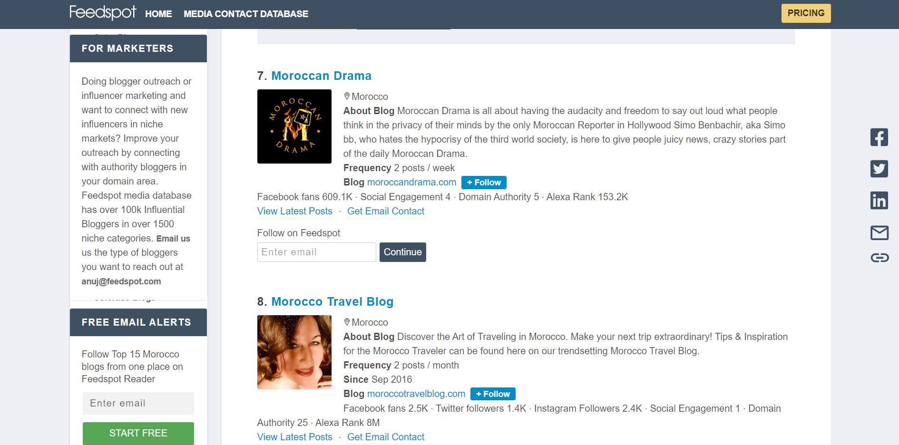Copy link using chain icon
This screenshot has width=899, height=445.
879,258
